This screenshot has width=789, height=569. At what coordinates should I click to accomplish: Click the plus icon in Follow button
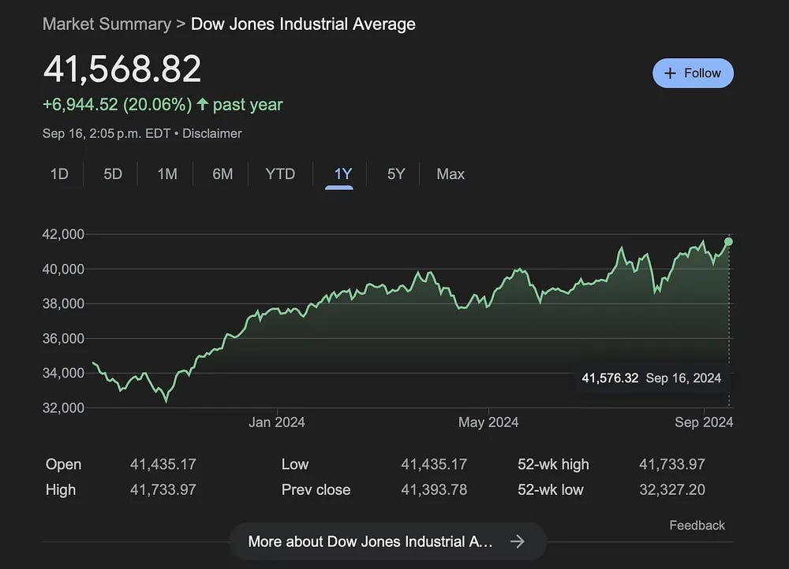pyautogui.click(x=670, y=73)
